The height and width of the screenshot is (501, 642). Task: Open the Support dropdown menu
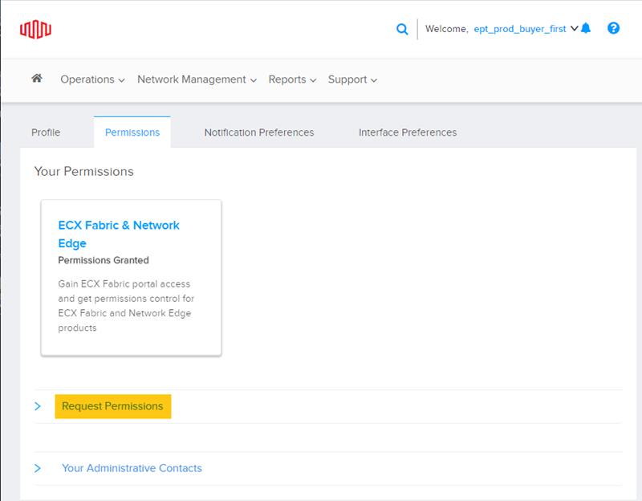pos(352,79)
